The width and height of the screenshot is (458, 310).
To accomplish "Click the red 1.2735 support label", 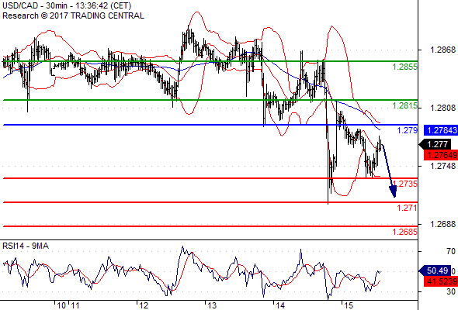I will 405,184.
